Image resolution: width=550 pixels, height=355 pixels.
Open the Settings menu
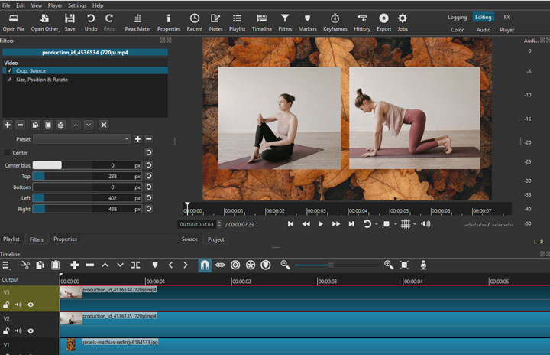click(77, 5)
